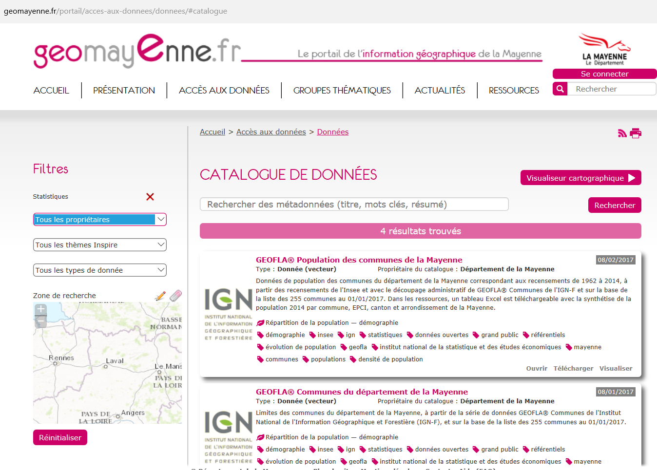The height and width of the screenshot is (470, 657).
Task: Select the pencil draw-zone tool
Action: 160,296
